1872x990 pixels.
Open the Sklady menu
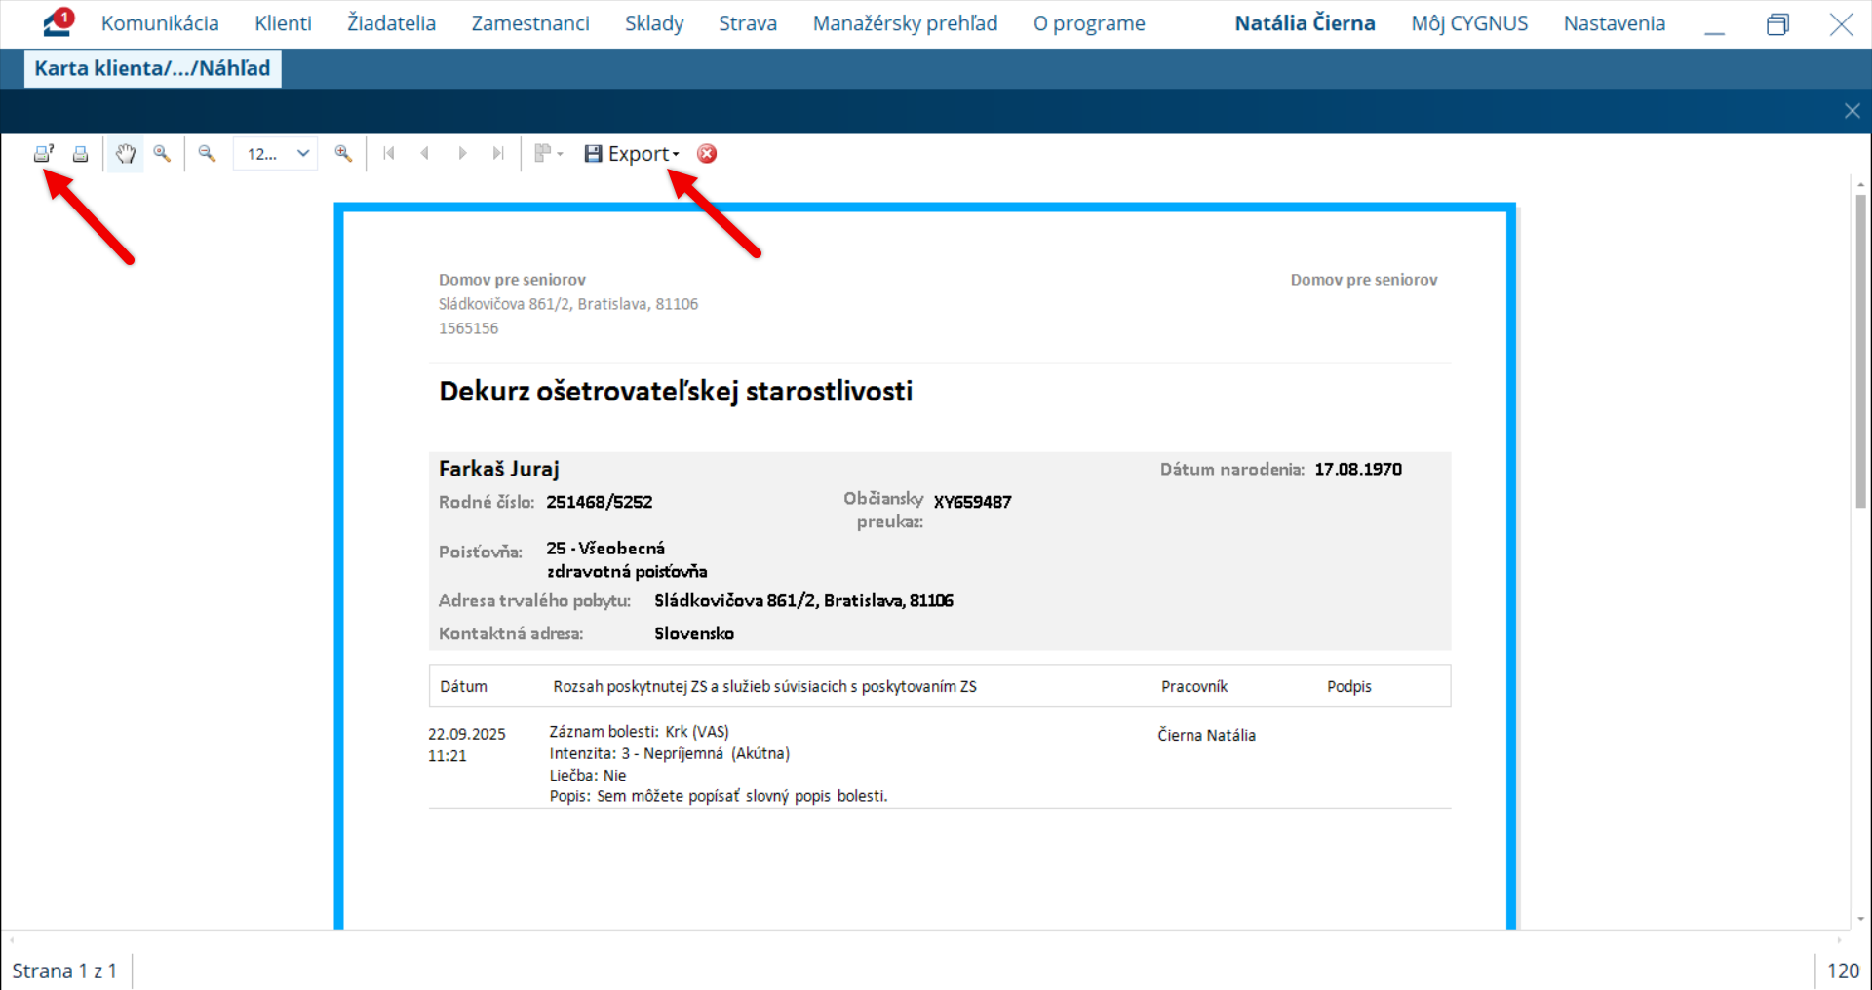coord(654,23)
